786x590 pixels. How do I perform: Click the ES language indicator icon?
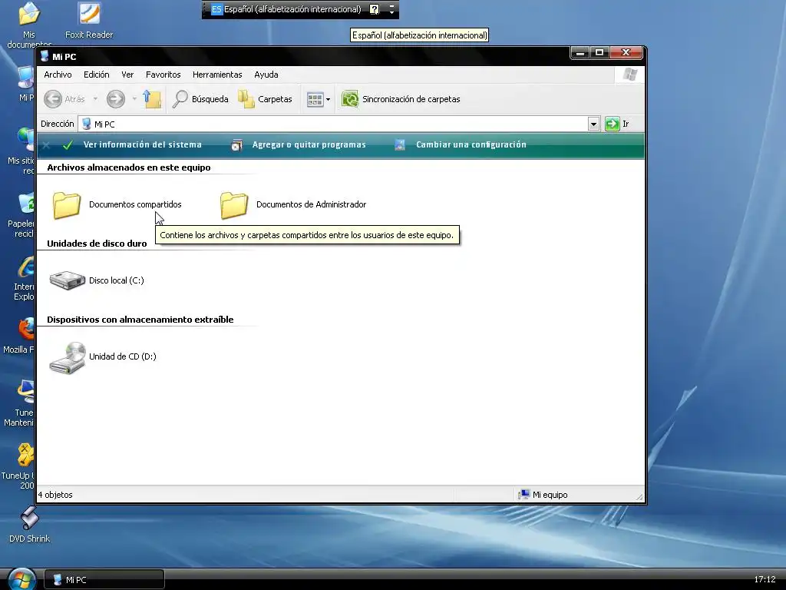216,9
